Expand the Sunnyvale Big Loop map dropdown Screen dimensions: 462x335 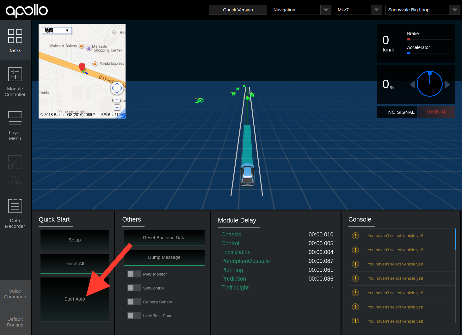coord(454,10)
